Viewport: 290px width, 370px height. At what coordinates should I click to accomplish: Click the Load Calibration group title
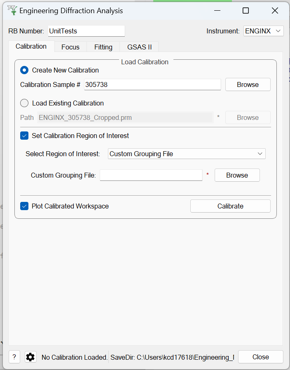point(145,62)
